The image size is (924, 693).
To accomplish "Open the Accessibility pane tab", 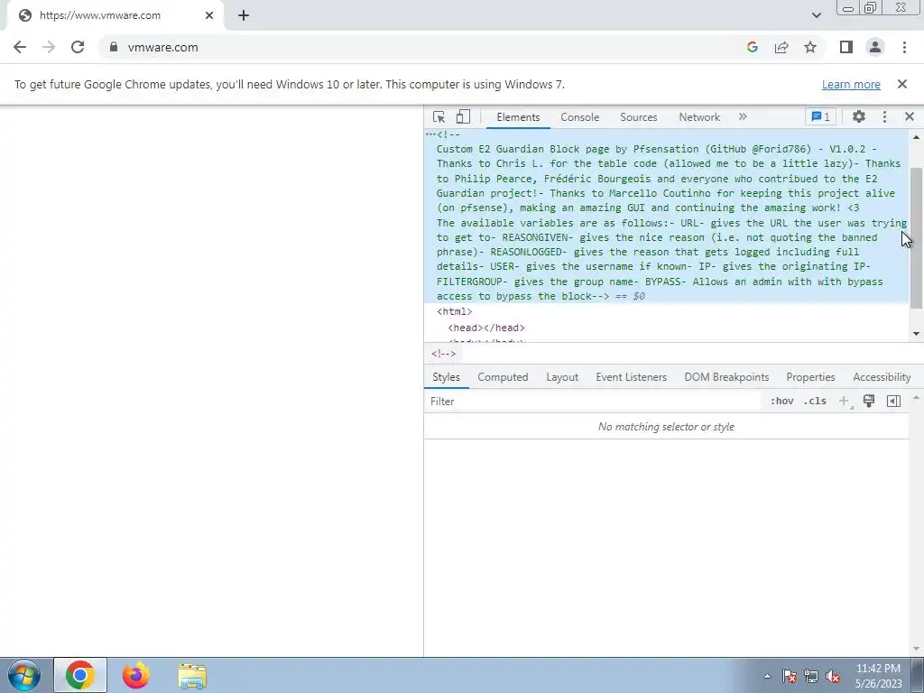I will (882, 377).
